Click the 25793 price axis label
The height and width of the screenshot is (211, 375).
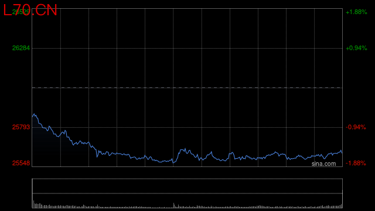tap(21, 127)
